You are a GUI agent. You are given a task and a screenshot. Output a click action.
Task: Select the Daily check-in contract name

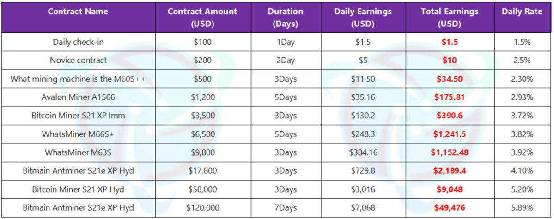78,42
